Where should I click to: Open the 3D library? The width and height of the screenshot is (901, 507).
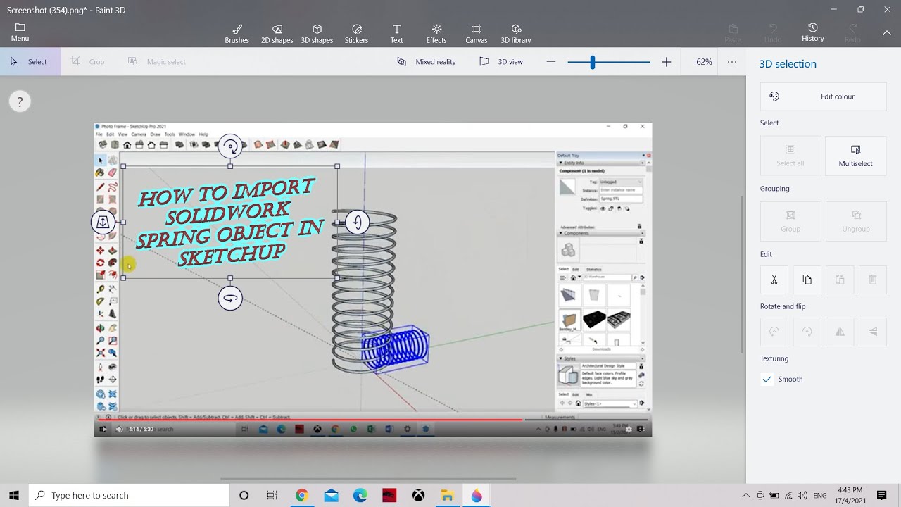pos(516,33)
